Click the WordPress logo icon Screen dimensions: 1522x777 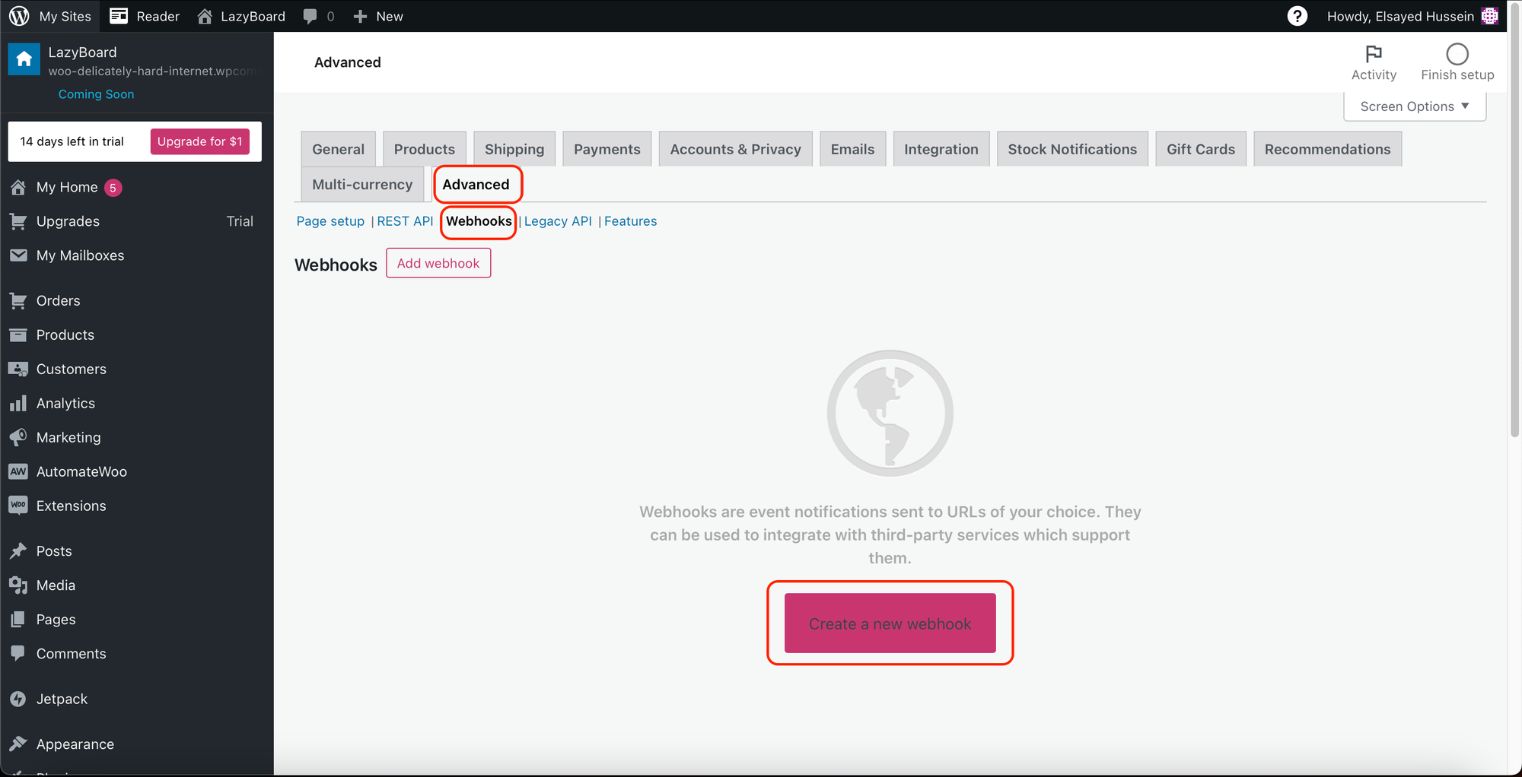pyautogui.click(x=19, y=16)
